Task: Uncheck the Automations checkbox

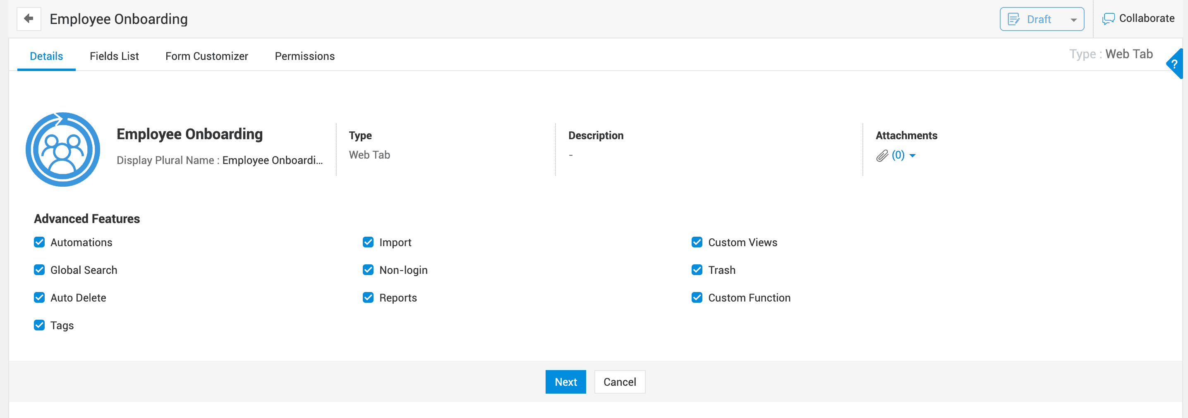Action: click(39, 242)
